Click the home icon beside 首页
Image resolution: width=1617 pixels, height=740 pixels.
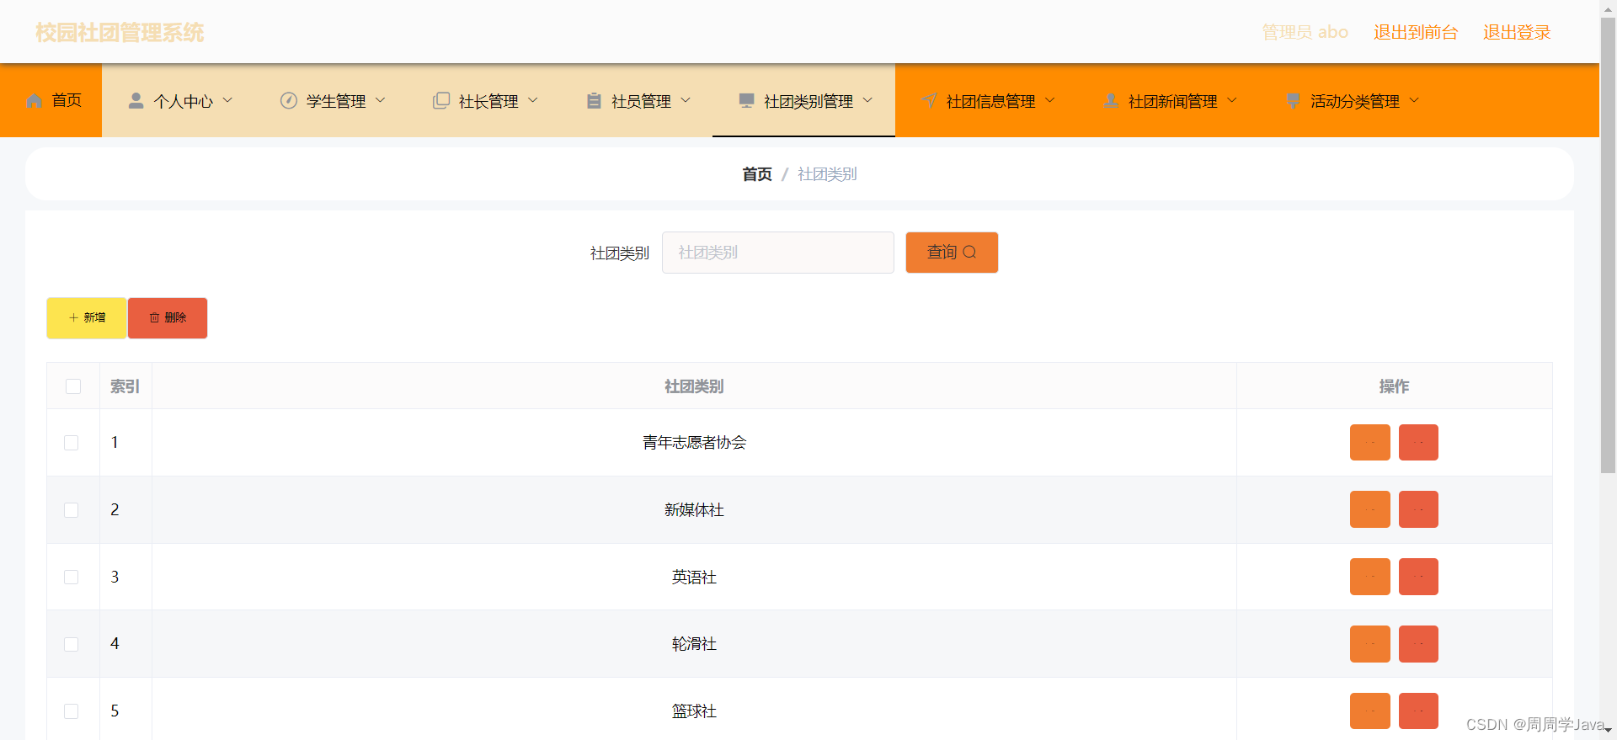(x=35, y=101)
